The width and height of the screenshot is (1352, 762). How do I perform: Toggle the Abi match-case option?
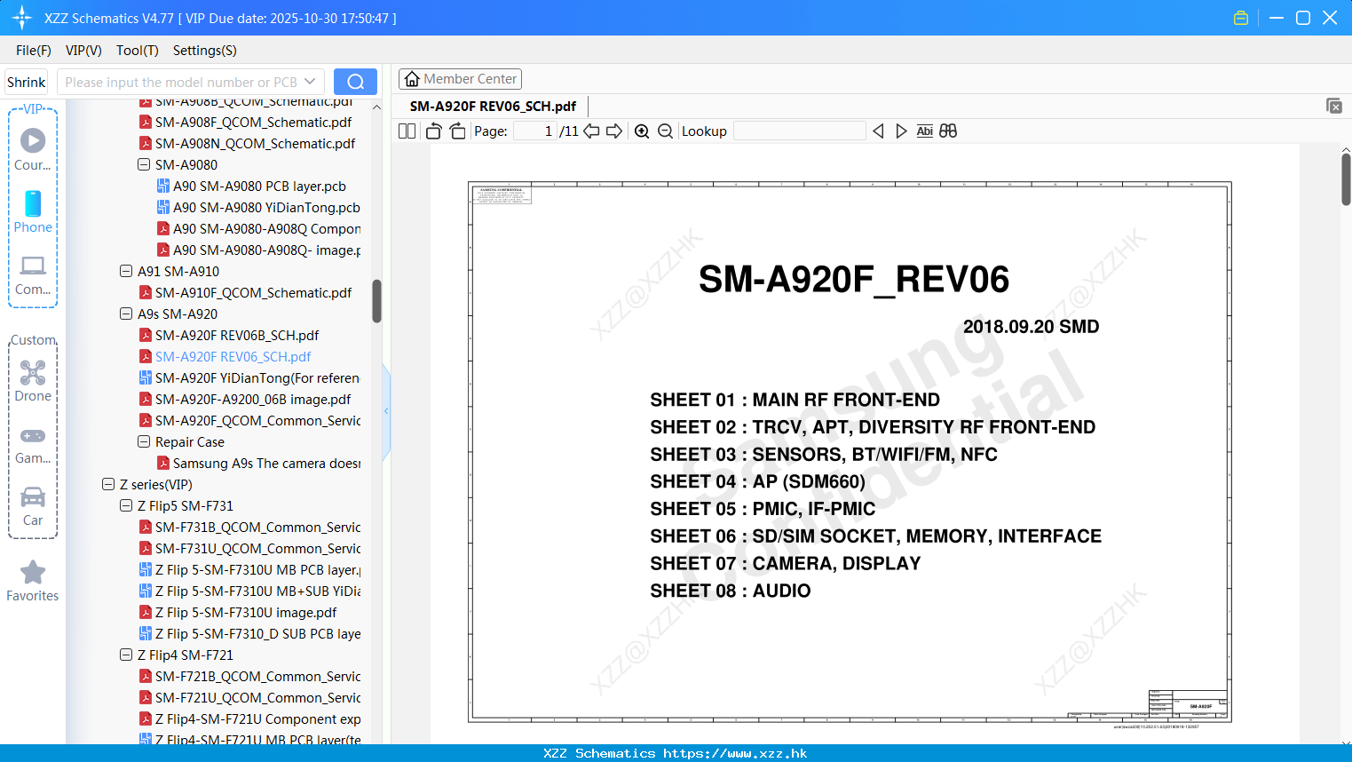pyautogui.click(x=924, y=131)
